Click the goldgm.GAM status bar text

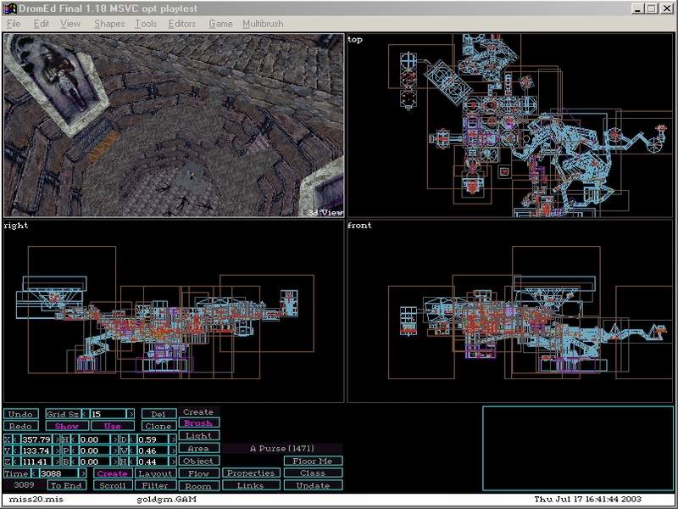click(x=166, y=499)
